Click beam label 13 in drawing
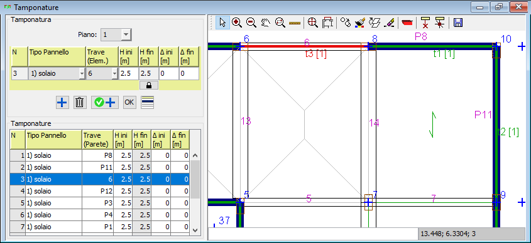The width and height of the screenshot is (531, 243). tap(246, 121)
